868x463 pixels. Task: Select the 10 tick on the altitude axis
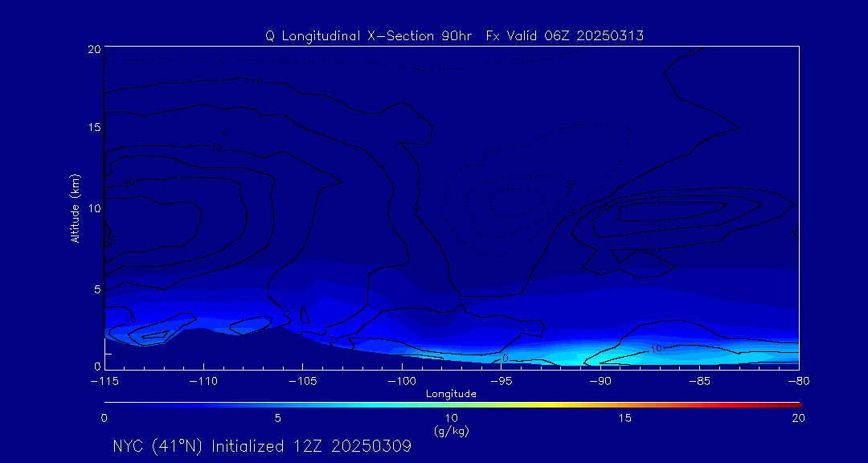(x=94, y=208)
